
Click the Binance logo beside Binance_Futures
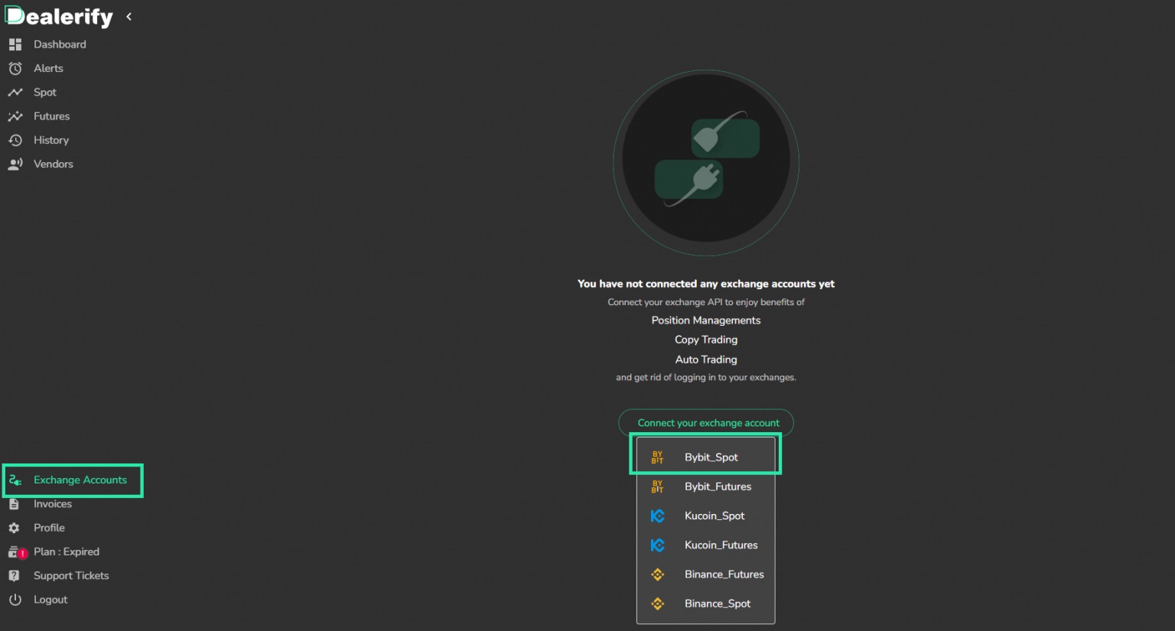(657, 574)
